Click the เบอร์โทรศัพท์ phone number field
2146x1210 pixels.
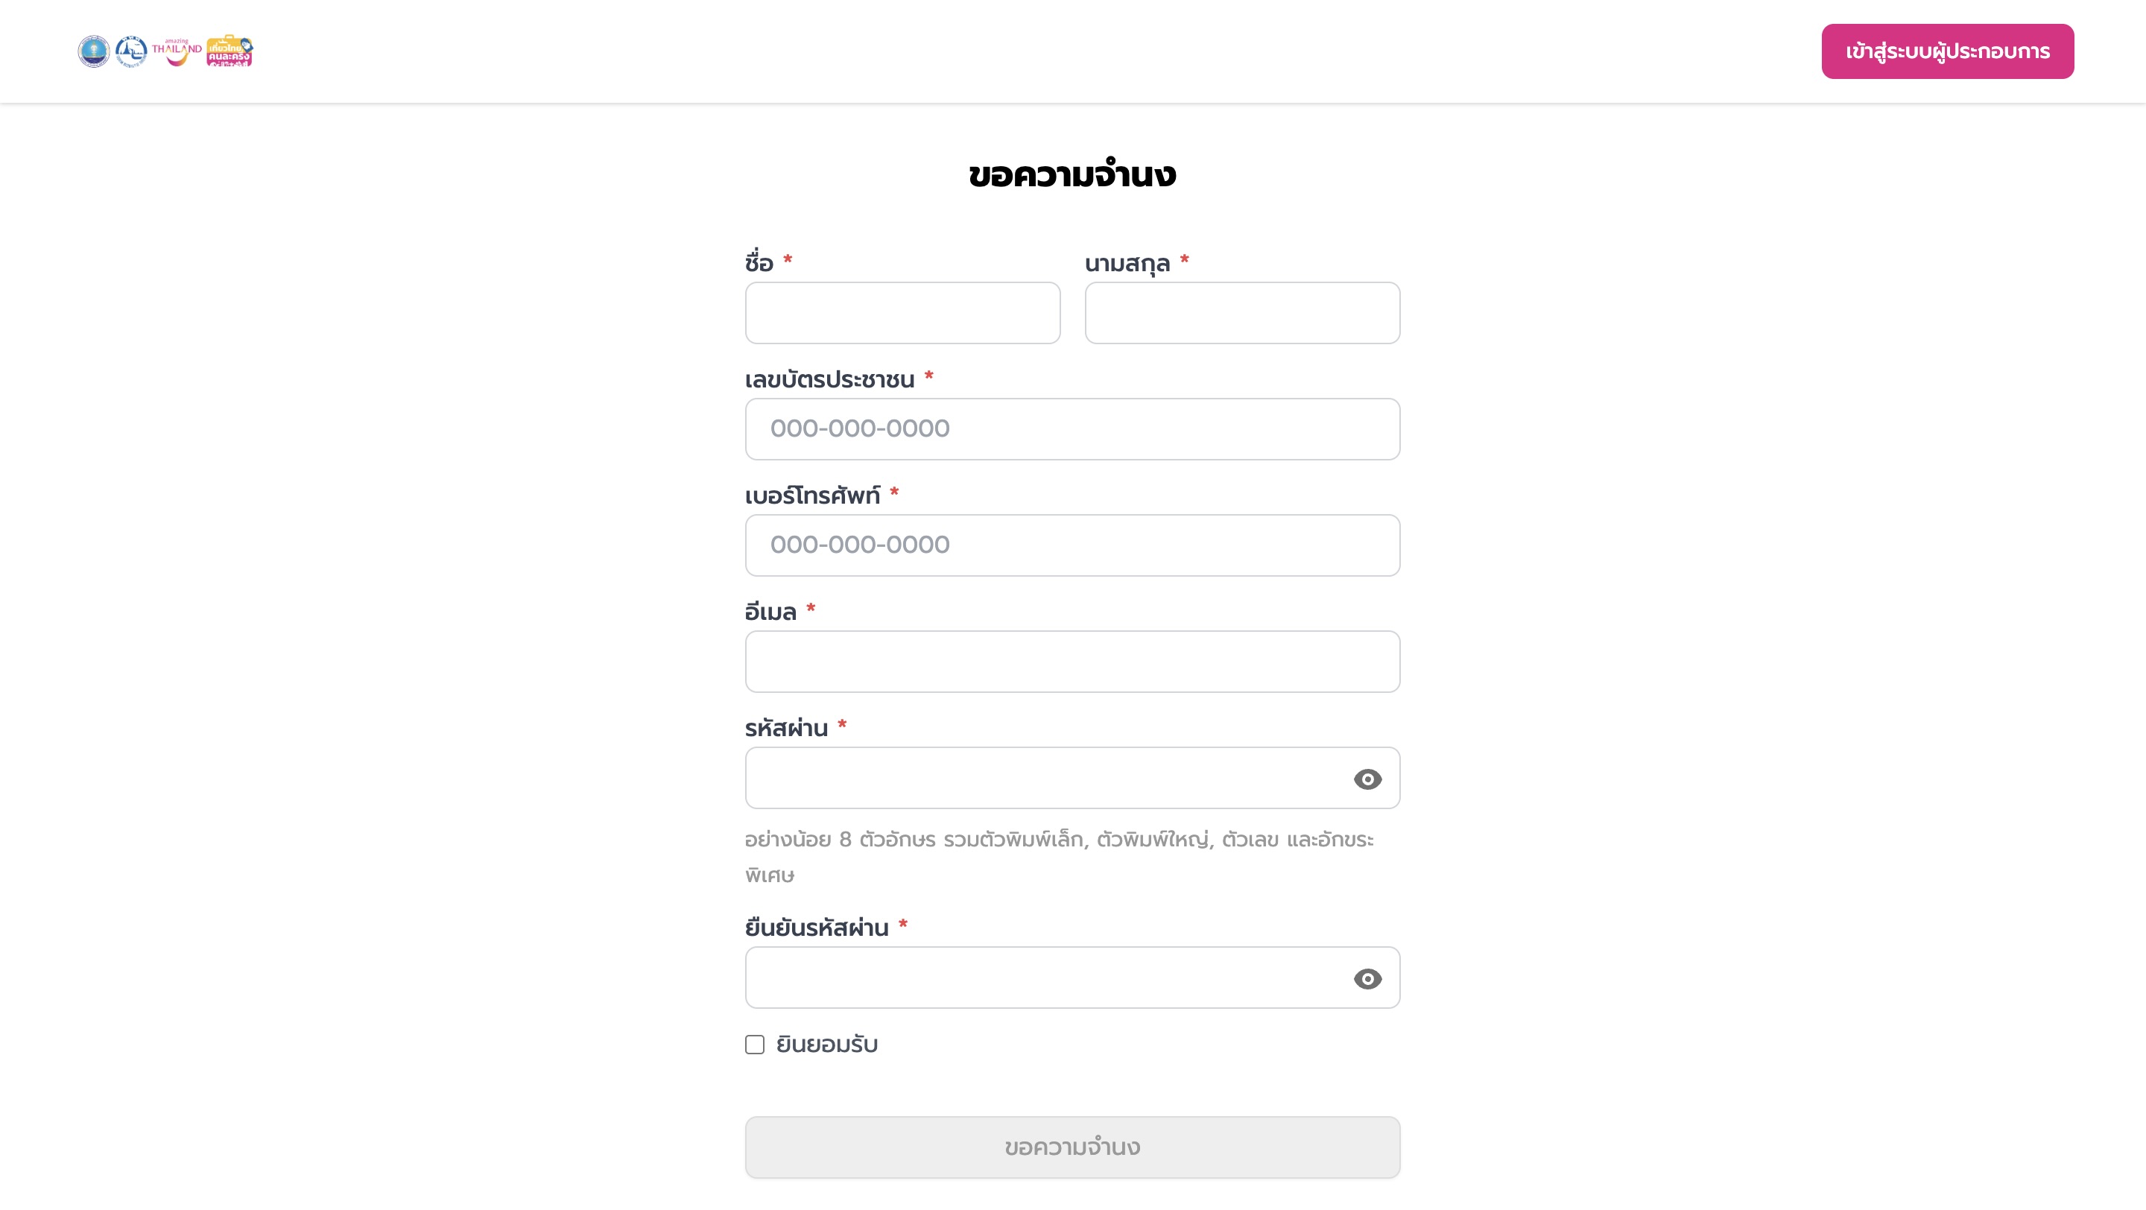pos(1073,545)
